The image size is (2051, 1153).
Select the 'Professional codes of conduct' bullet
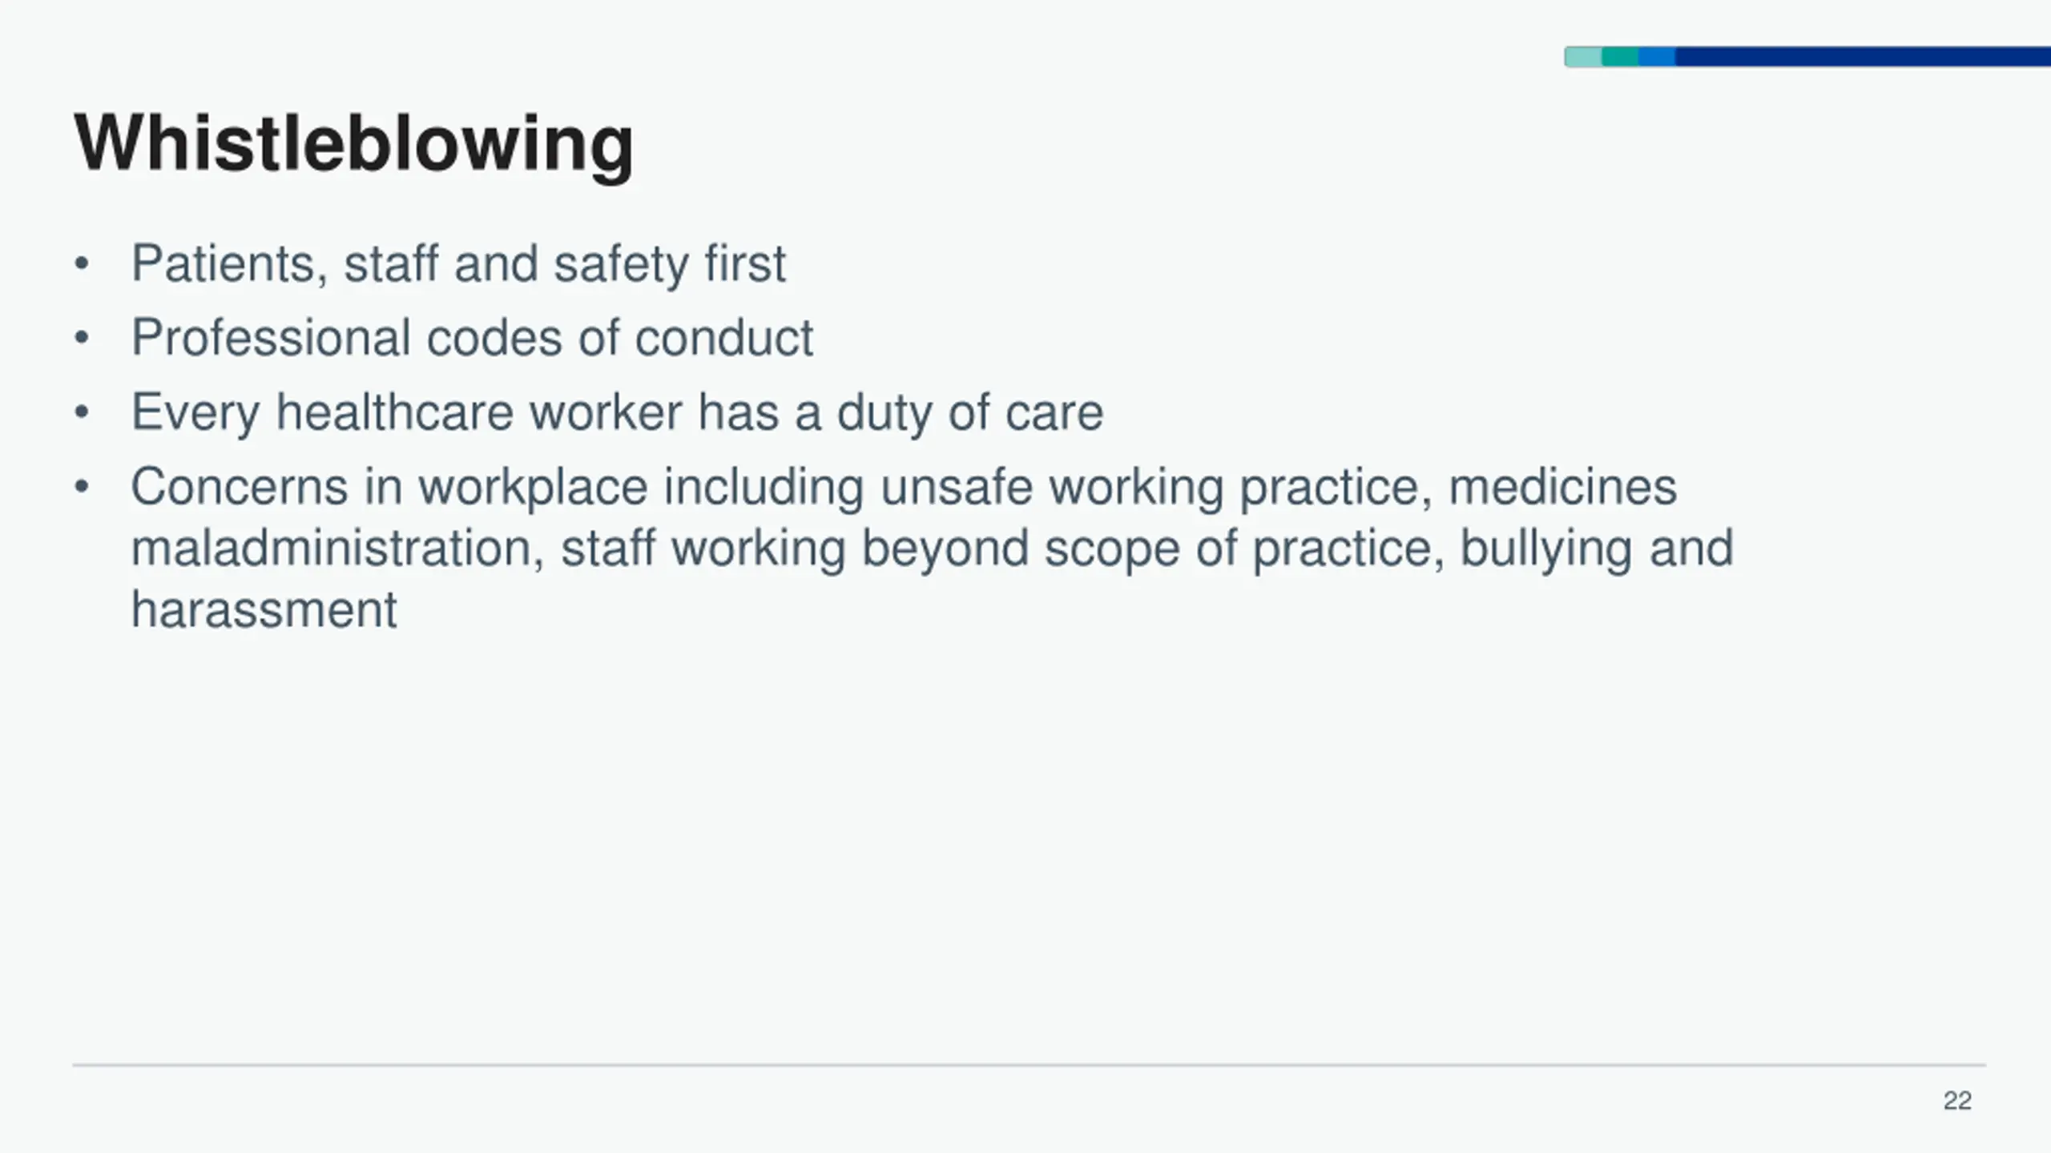tap(472, 337)
